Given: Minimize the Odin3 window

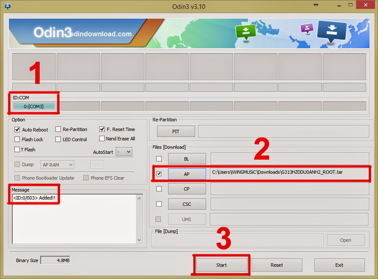Looking at the screenshot, I should point(339,5).
